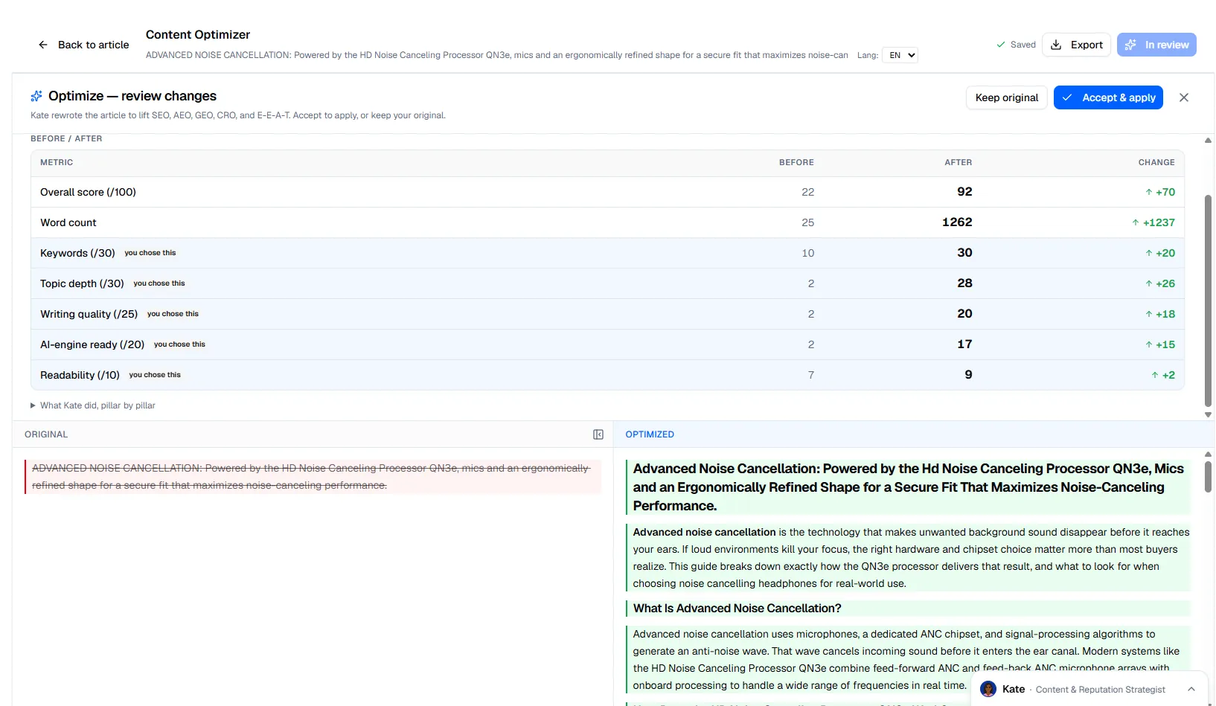Image resolution: width=1216 pixels, height=706 pixels.
Task: Click the sparkle icon on the In review button
Action: pyautogui.click(x=1130, y=45)
